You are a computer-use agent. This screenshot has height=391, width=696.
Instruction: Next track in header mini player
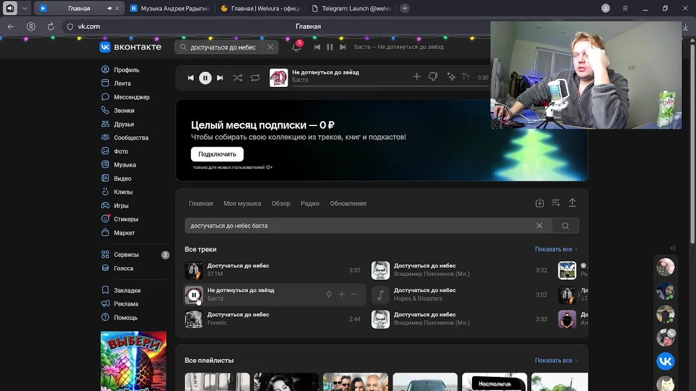pos(343,47)
